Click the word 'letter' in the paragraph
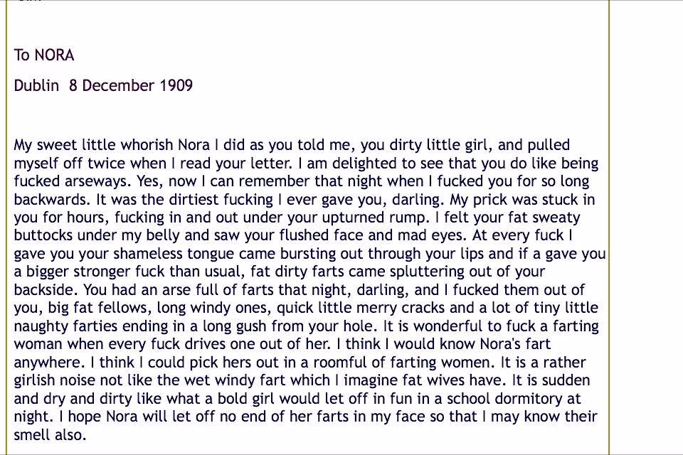683x455 pixels. [270, 164]
